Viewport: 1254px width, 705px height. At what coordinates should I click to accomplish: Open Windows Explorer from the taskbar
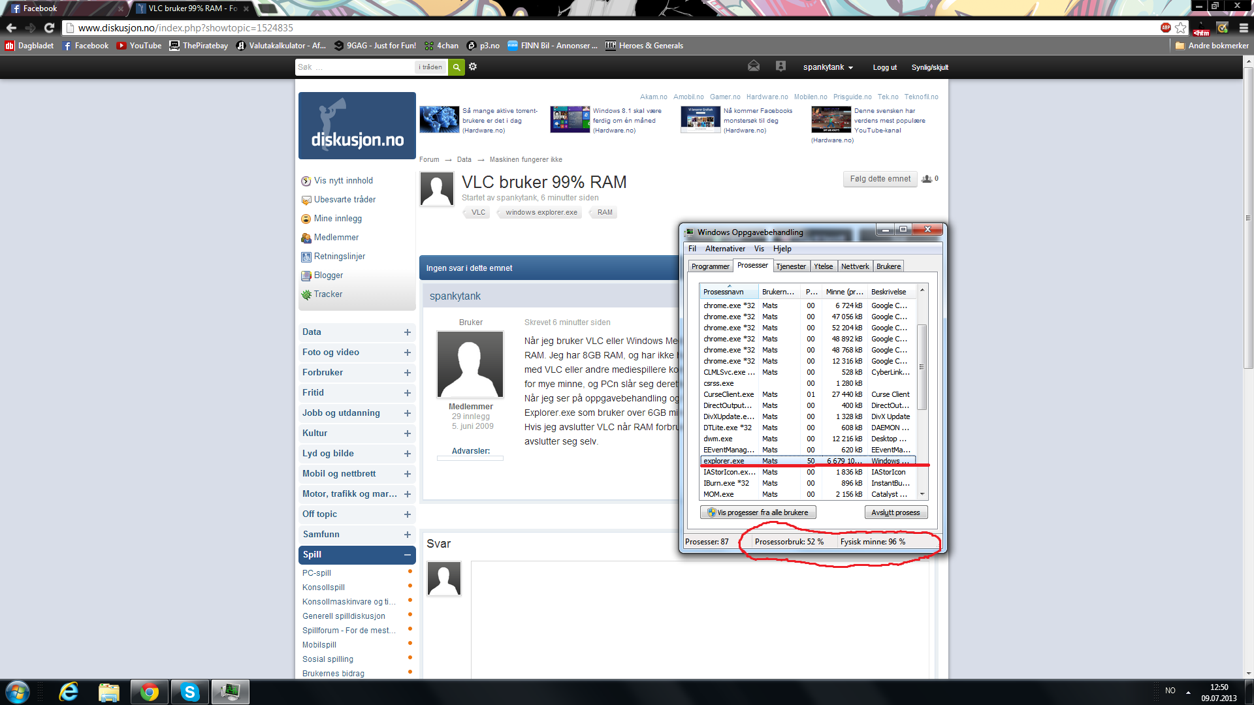tap(109, 692)
